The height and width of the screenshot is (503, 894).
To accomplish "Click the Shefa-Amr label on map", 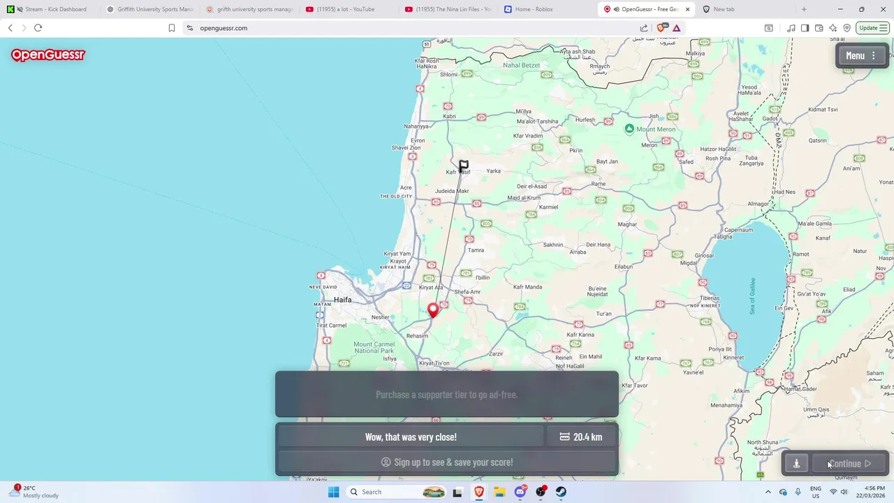I will point(467,292).
